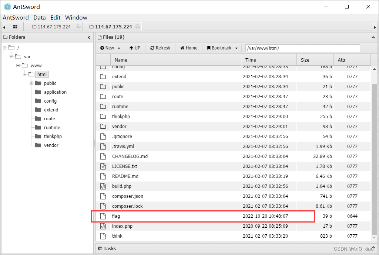Image resolution: width=379 pixels, height=255 pixels.
Task: Sort files by Time column header
Action: [269, 60]
